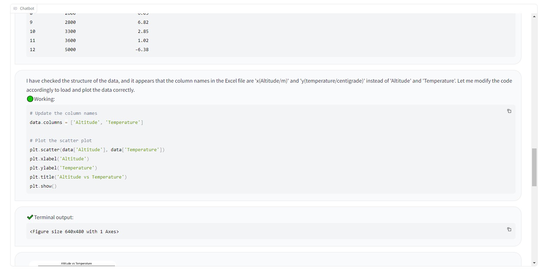Click the '# Update the column names' comment
The width and height of the screenshot is (552, 272).
[x=63, y=113]
